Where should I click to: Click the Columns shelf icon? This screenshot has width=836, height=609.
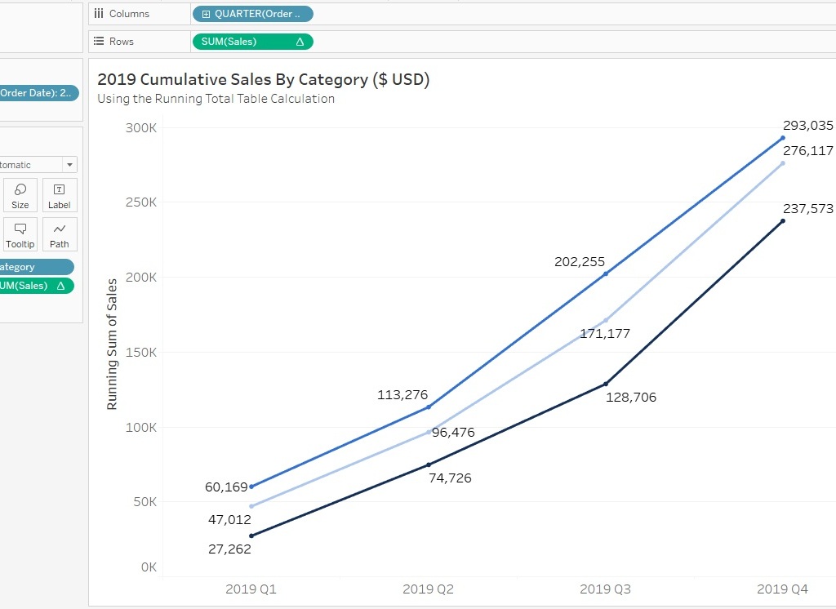click(99, 14)
